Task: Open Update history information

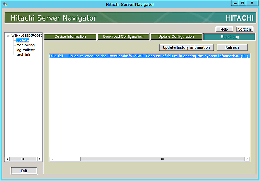Action: [186, 47]
